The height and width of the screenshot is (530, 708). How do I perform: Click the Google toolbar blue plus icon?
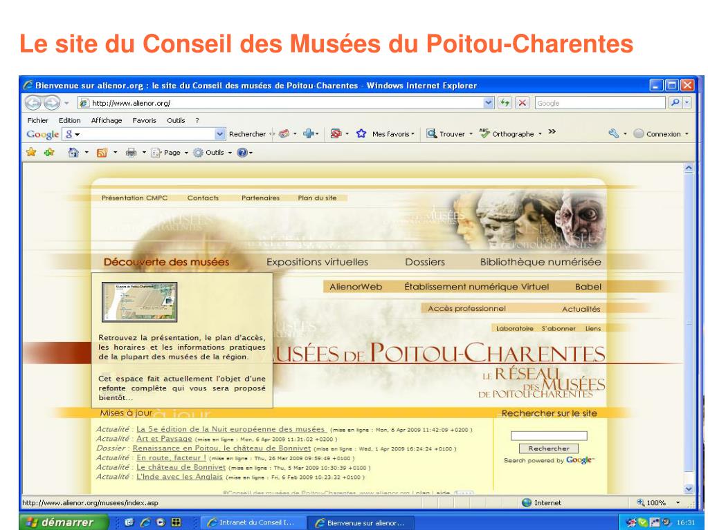point(309,134)
